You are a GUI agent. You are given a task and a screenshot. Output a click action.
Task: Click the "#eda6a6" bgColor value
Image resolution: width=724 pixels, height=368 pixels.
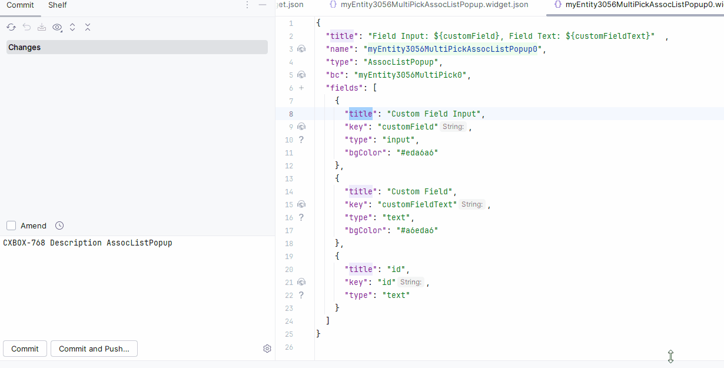[x=417, y=152]
